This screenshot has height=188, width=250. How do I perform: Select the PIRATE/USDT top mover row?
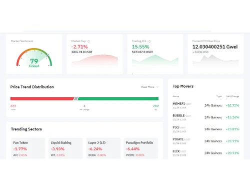[x=206, y=141]
